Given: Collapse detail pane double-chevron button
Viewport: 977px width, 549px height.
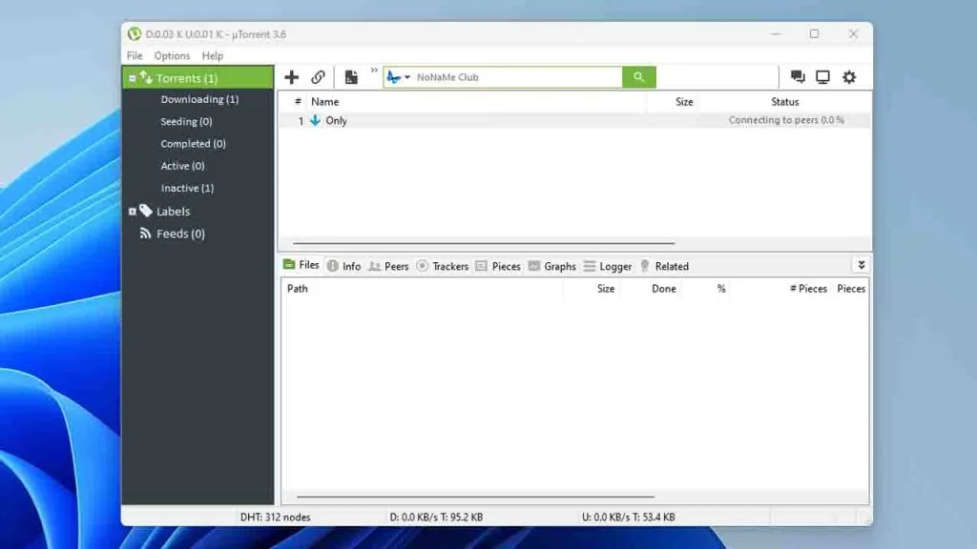Looking at the screenshot, I should (862, 265).
